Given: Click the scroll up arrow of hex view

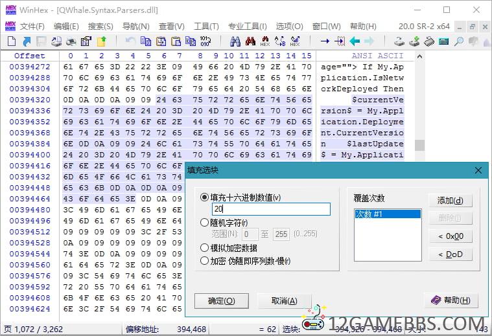Looking at the screenshot, I should pos(419,57).
